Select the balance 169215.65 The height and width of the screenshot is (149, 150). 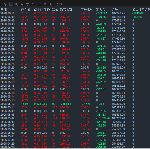(x=118, y=71)
